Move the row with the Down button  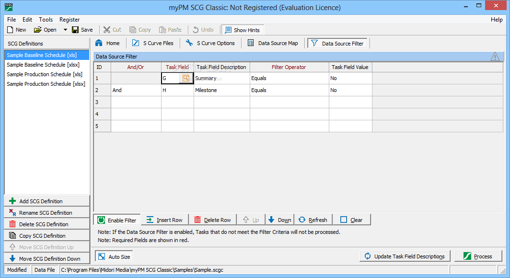(x=280, y=220)
